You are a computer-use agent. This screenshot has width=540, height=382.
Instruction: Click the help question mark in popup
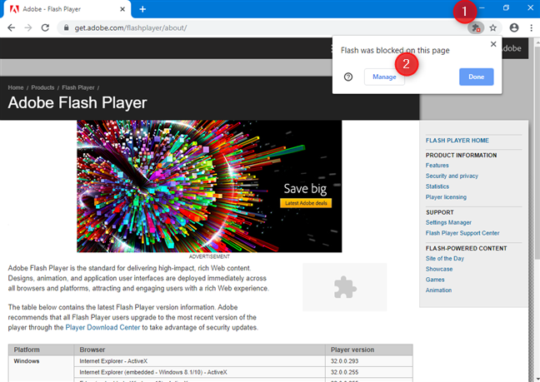[x=348, y=77]
